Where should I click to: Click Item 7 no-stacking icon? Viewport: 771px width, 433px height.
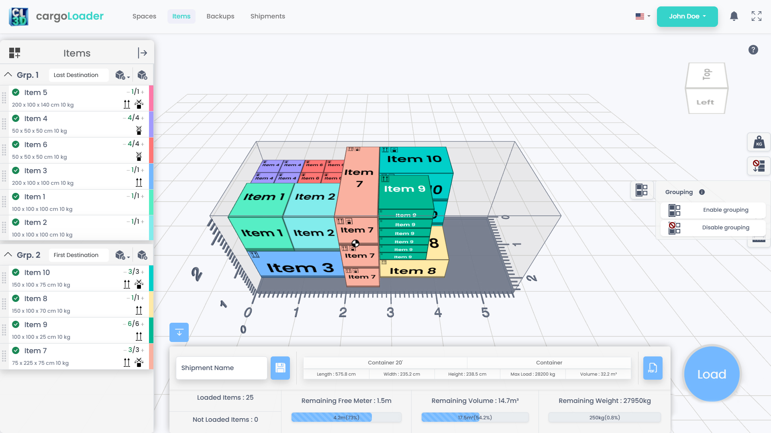click(x=139, y=362)
